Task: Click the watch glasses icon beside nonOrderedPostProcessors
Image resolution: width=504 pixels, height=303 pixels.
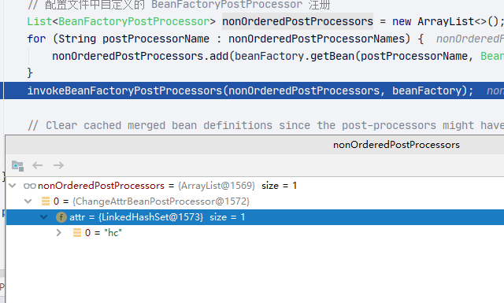Action: [x=30, y=186]
